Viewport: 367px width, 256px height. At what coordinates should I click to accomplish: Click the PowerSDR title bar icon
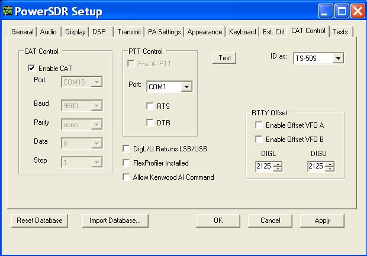pos(8,11)
